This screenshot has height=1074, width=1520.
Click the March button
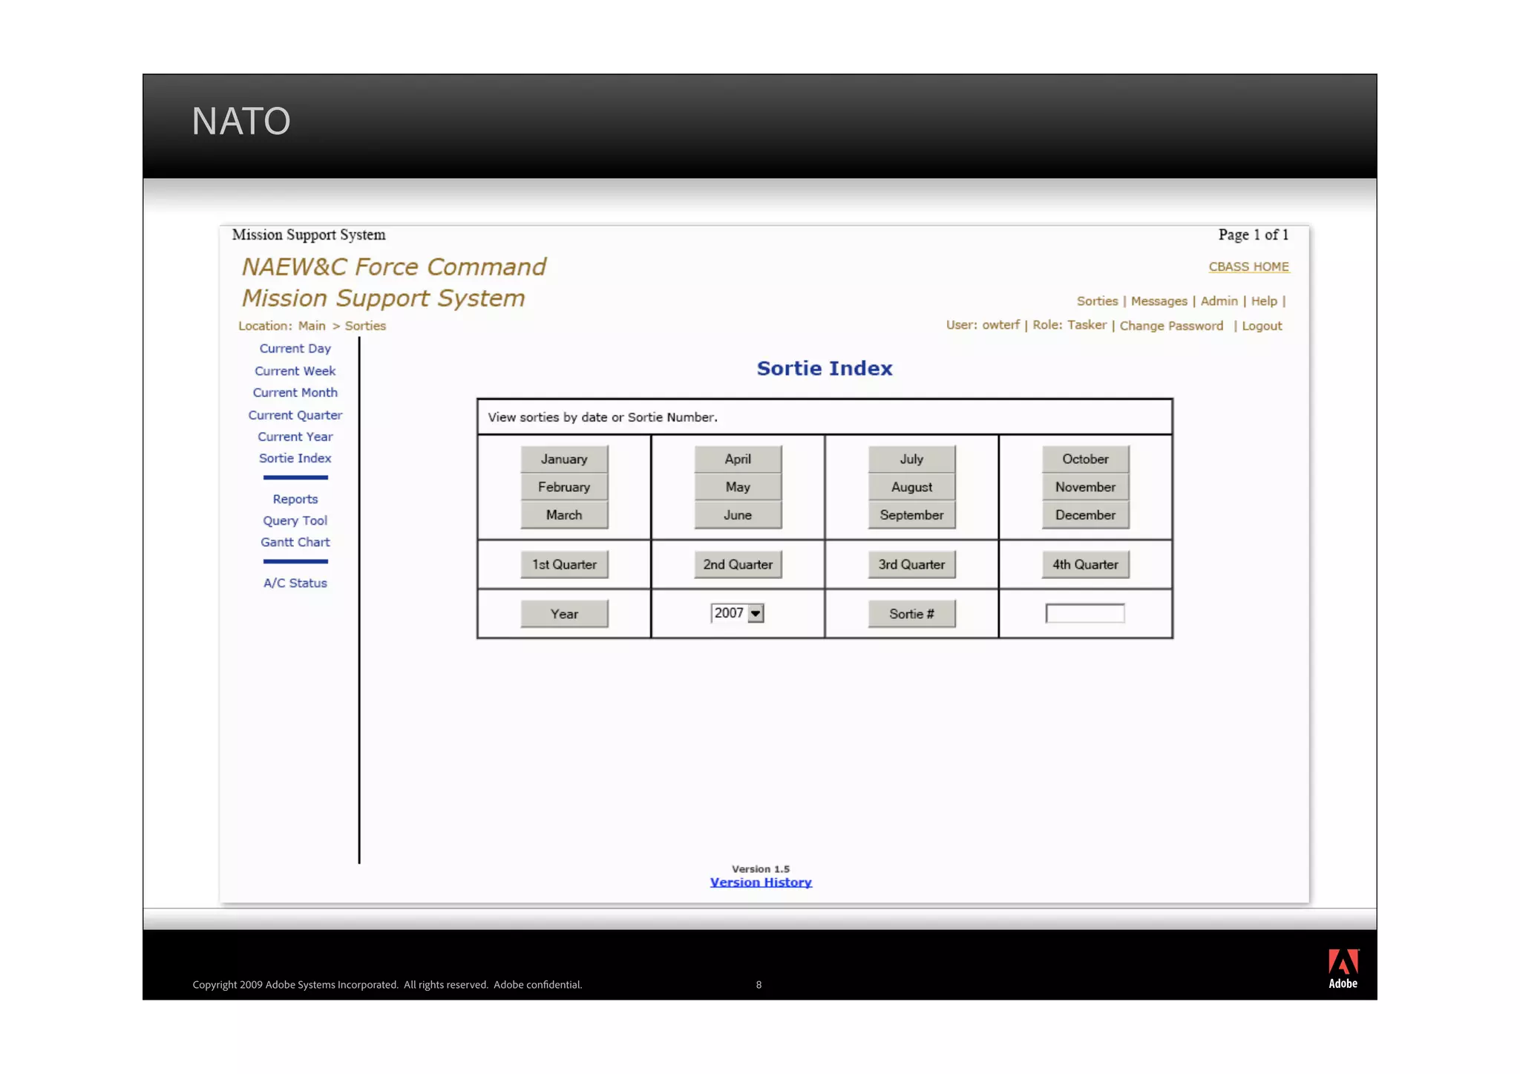564,515
